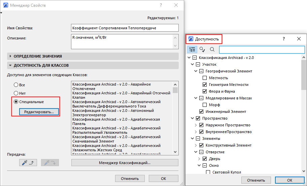Click help question mark in Менеджер Свойств
This screenshot has height=186, width=307.
(x=161, y=5)
